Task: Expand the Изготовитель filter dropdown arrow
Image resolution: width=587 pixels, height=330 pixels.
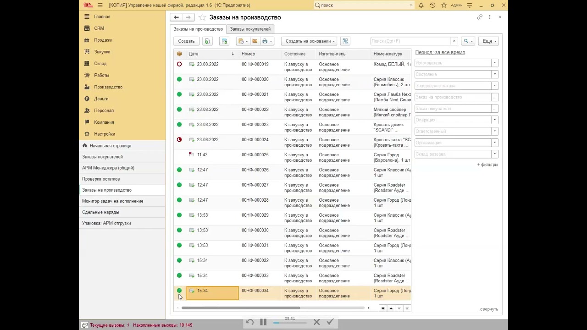Action: coord(494,63)
